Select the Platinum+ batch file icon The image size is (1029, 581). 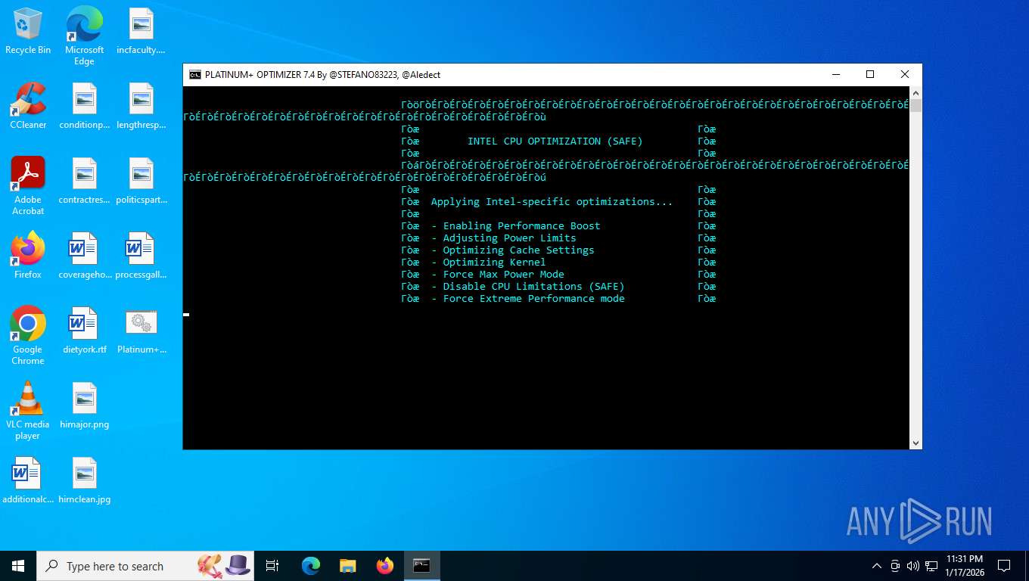point(141,331)
